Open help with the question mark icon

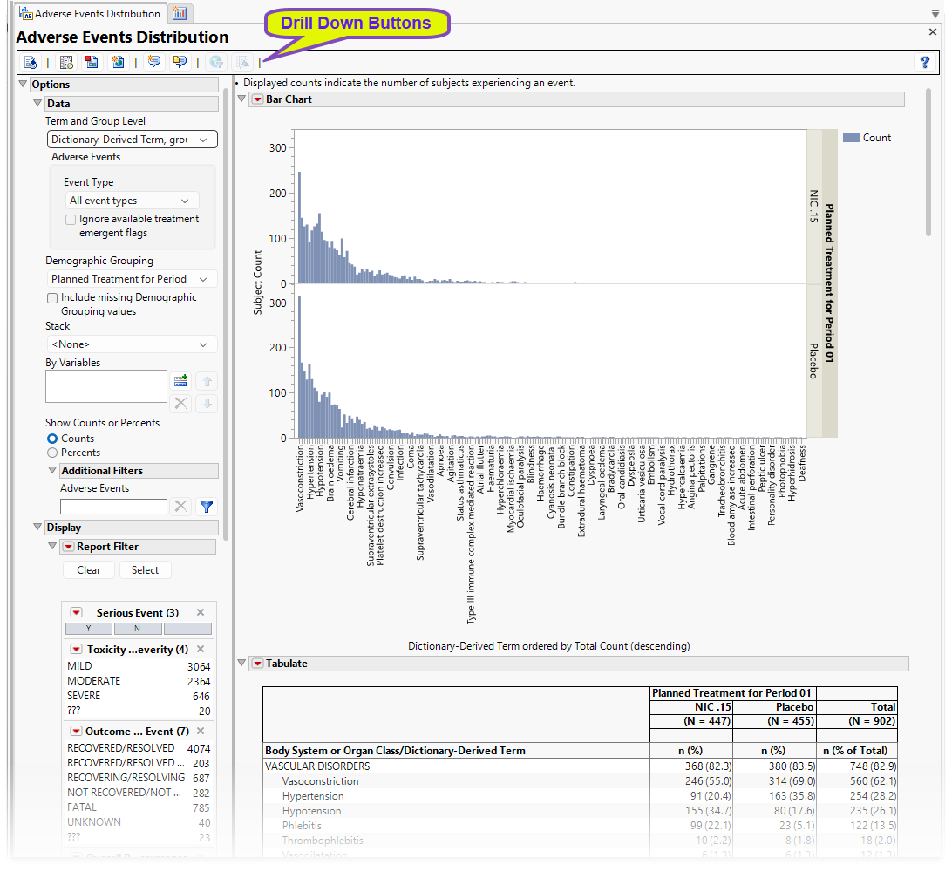point(925,62)
